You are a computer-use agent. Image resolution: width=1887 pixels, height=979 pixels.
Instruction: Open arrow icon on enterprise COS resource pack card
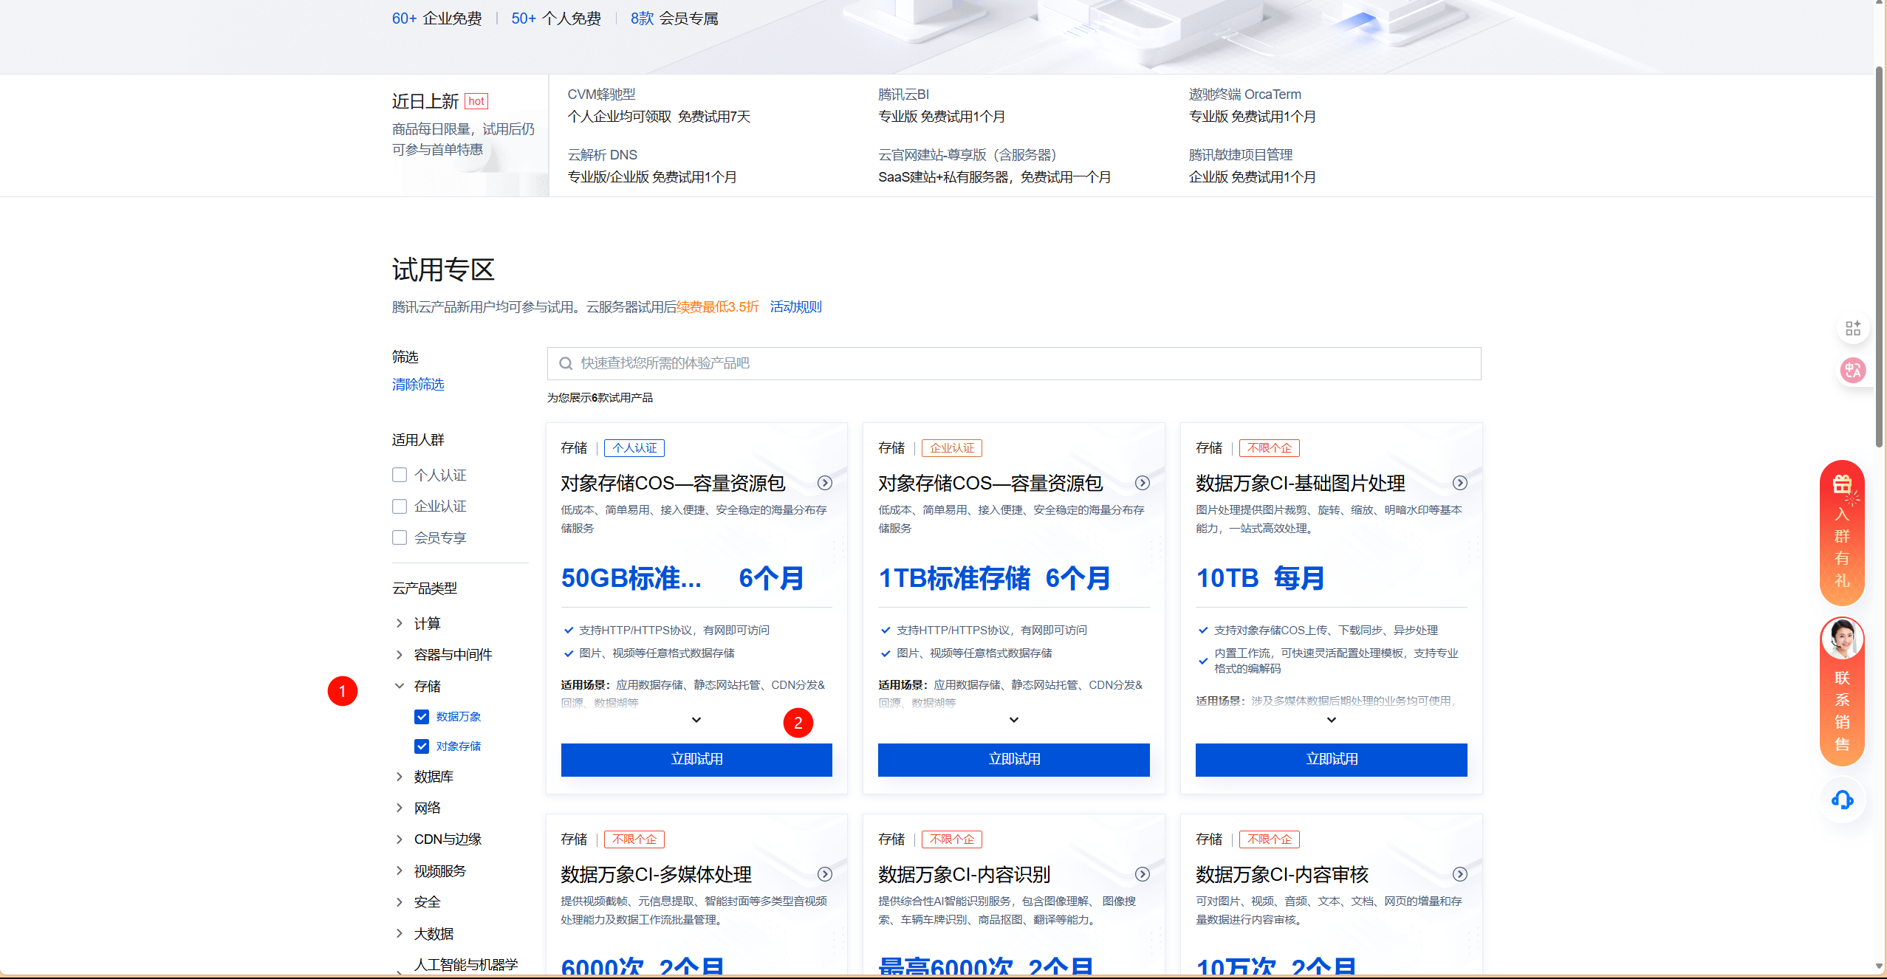1143,483
